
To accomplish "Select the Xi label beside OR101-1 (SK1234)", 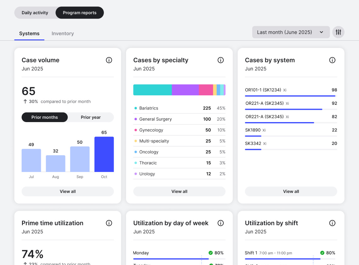I will 285,90.
